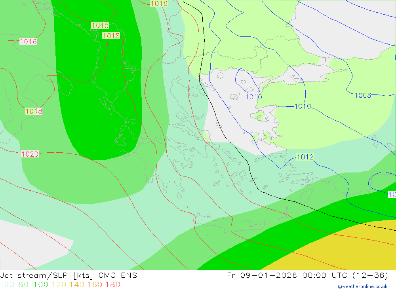Click the blue 1008 isobar label
This screenshot has height=290, width=396.
363,95
